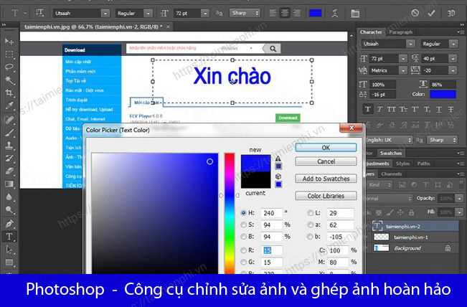Open the Metrics kerning dropdown
The image size is (467, 307).
point(403,70)
